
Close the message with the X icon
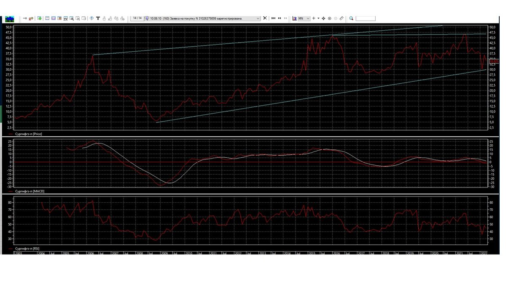tap(265, 18)
